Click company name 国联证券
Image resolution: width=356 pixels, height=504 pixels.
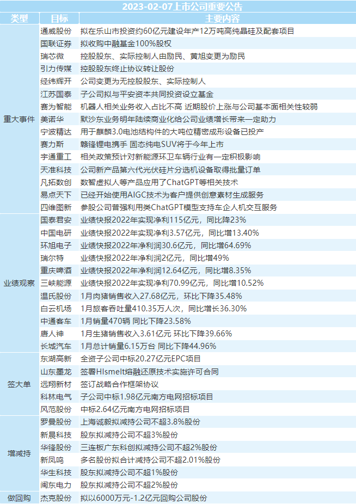56,44
